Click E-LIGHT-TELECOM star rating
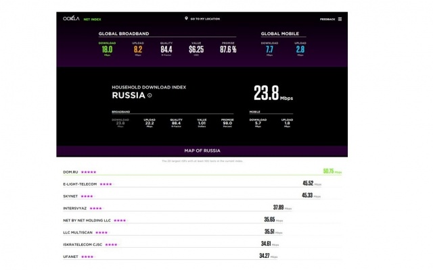This screenshot has height=270, width=433. tap(106, 184)
